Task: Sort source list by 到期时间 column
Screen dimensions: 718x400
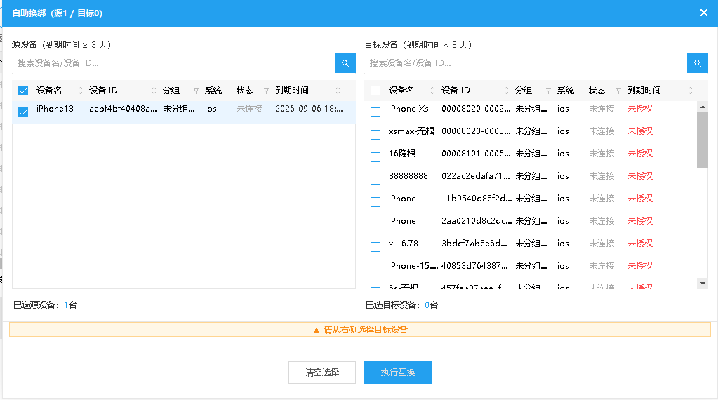Action: click(338, 91)
